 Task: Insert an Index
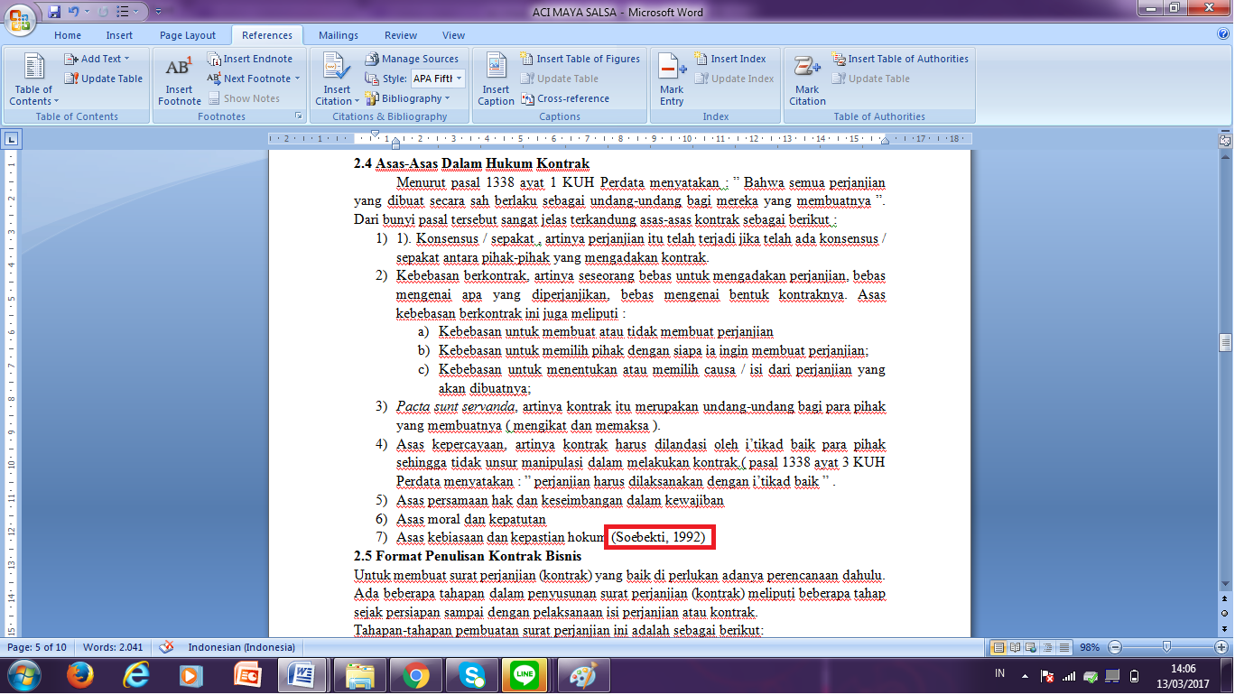click(x=731, y=58)
